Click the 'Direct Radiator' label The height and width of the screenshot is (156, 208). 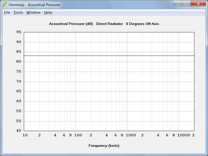[109, 24]
